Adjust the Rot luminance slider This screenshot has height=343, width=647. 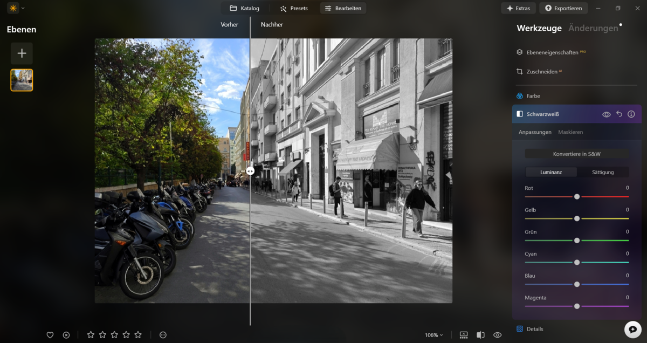pos(576,196)
